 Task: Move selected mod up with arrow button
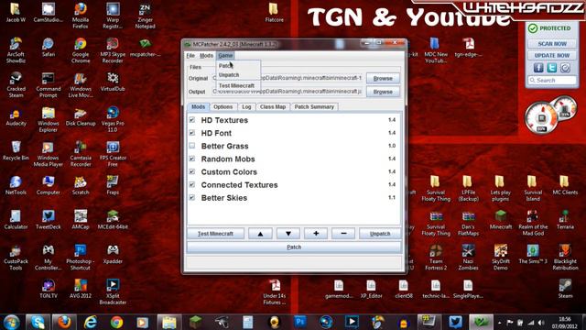(260, 234)
